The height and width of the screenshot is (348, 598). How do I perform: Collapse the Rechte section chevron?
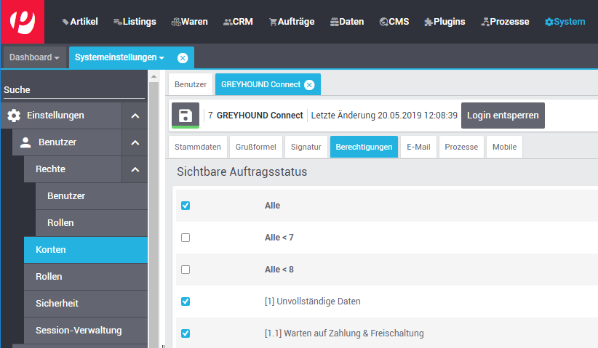(135, 169)
